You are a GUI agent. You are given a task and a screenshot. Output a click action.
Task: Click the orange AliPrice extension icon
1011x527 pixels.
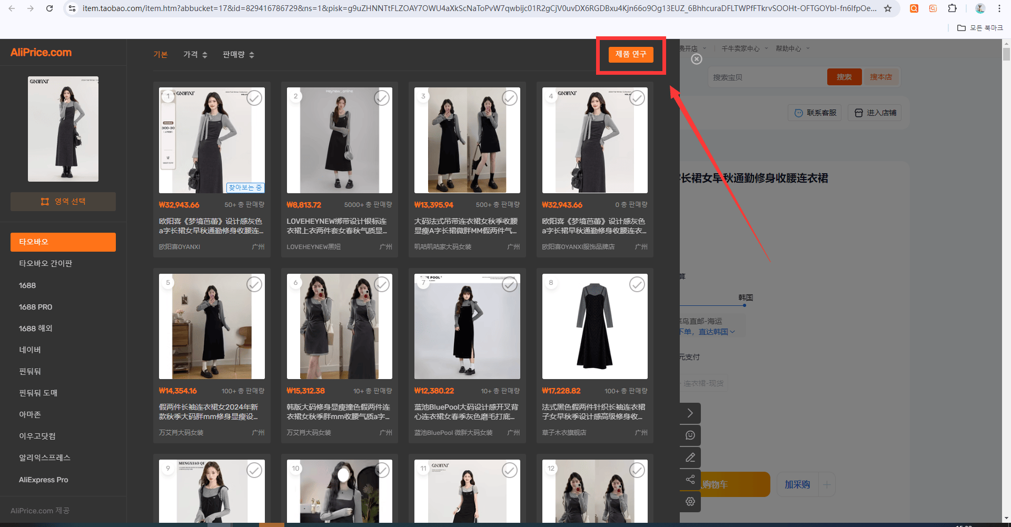click(914, 8)
